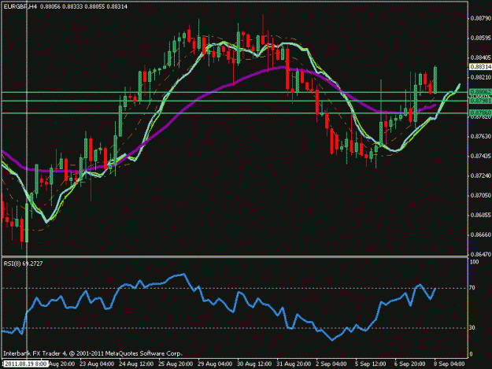Screen dimensions: 492x369
Task: Click the 0.88210 price axis label
Action: 481,77
